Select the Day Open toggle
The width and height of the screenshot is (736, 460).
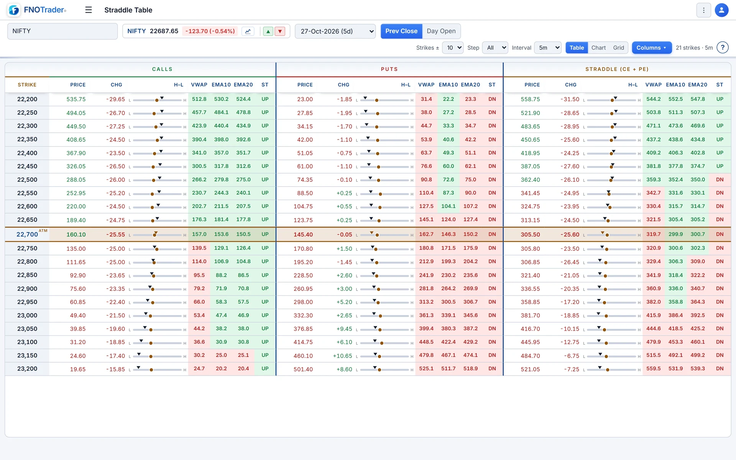[441, 31]
